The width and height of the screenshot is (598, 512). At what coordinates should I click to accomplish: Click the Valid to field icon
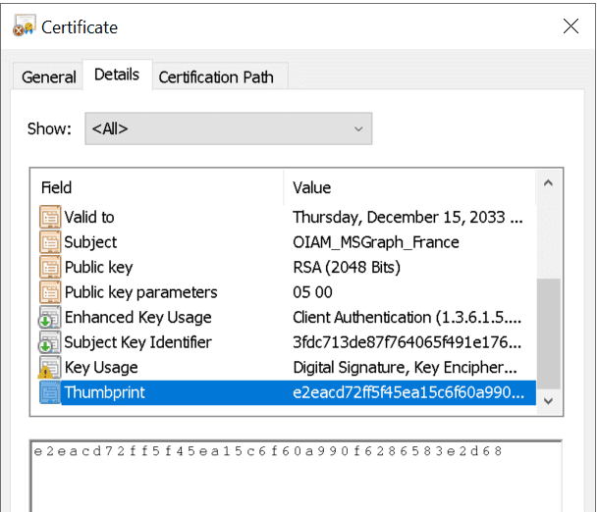[49, 218]
